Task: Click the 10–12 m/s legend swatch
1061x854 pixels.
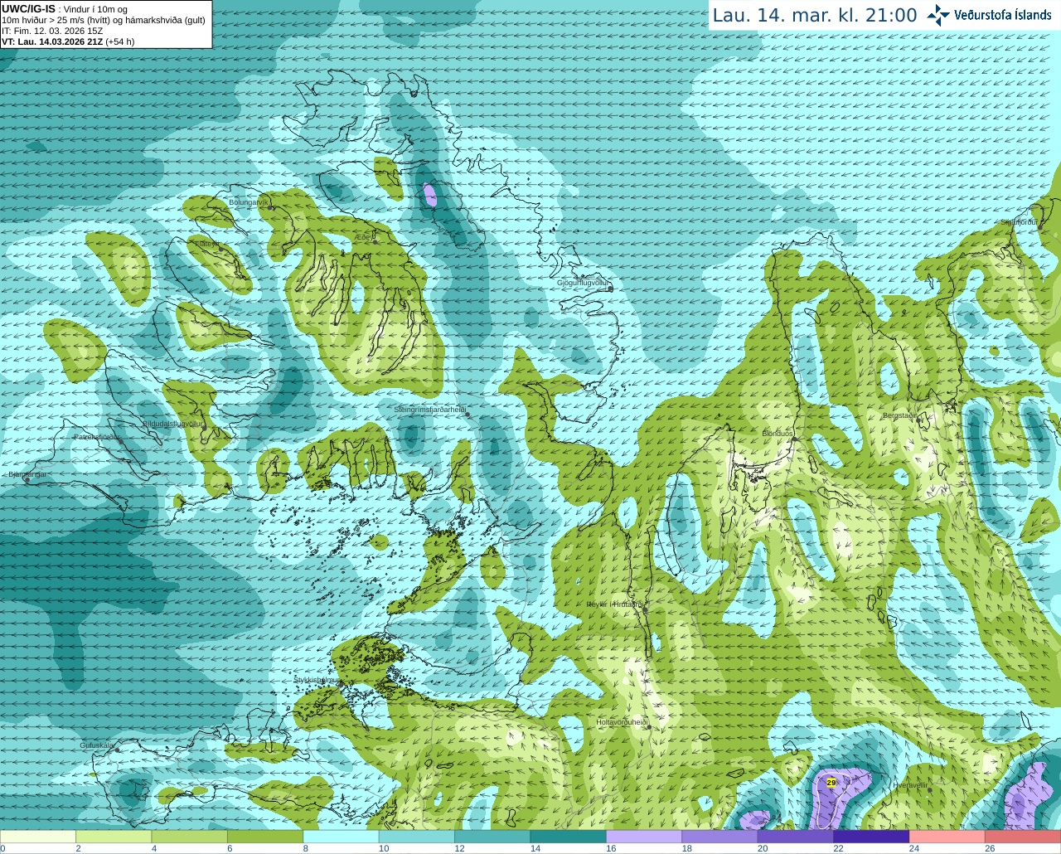Action: [x=417, y=837]
